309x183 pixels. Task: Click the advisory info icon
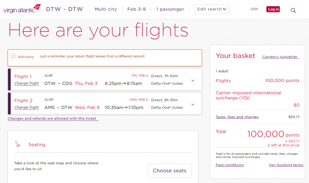click(13, 56)
